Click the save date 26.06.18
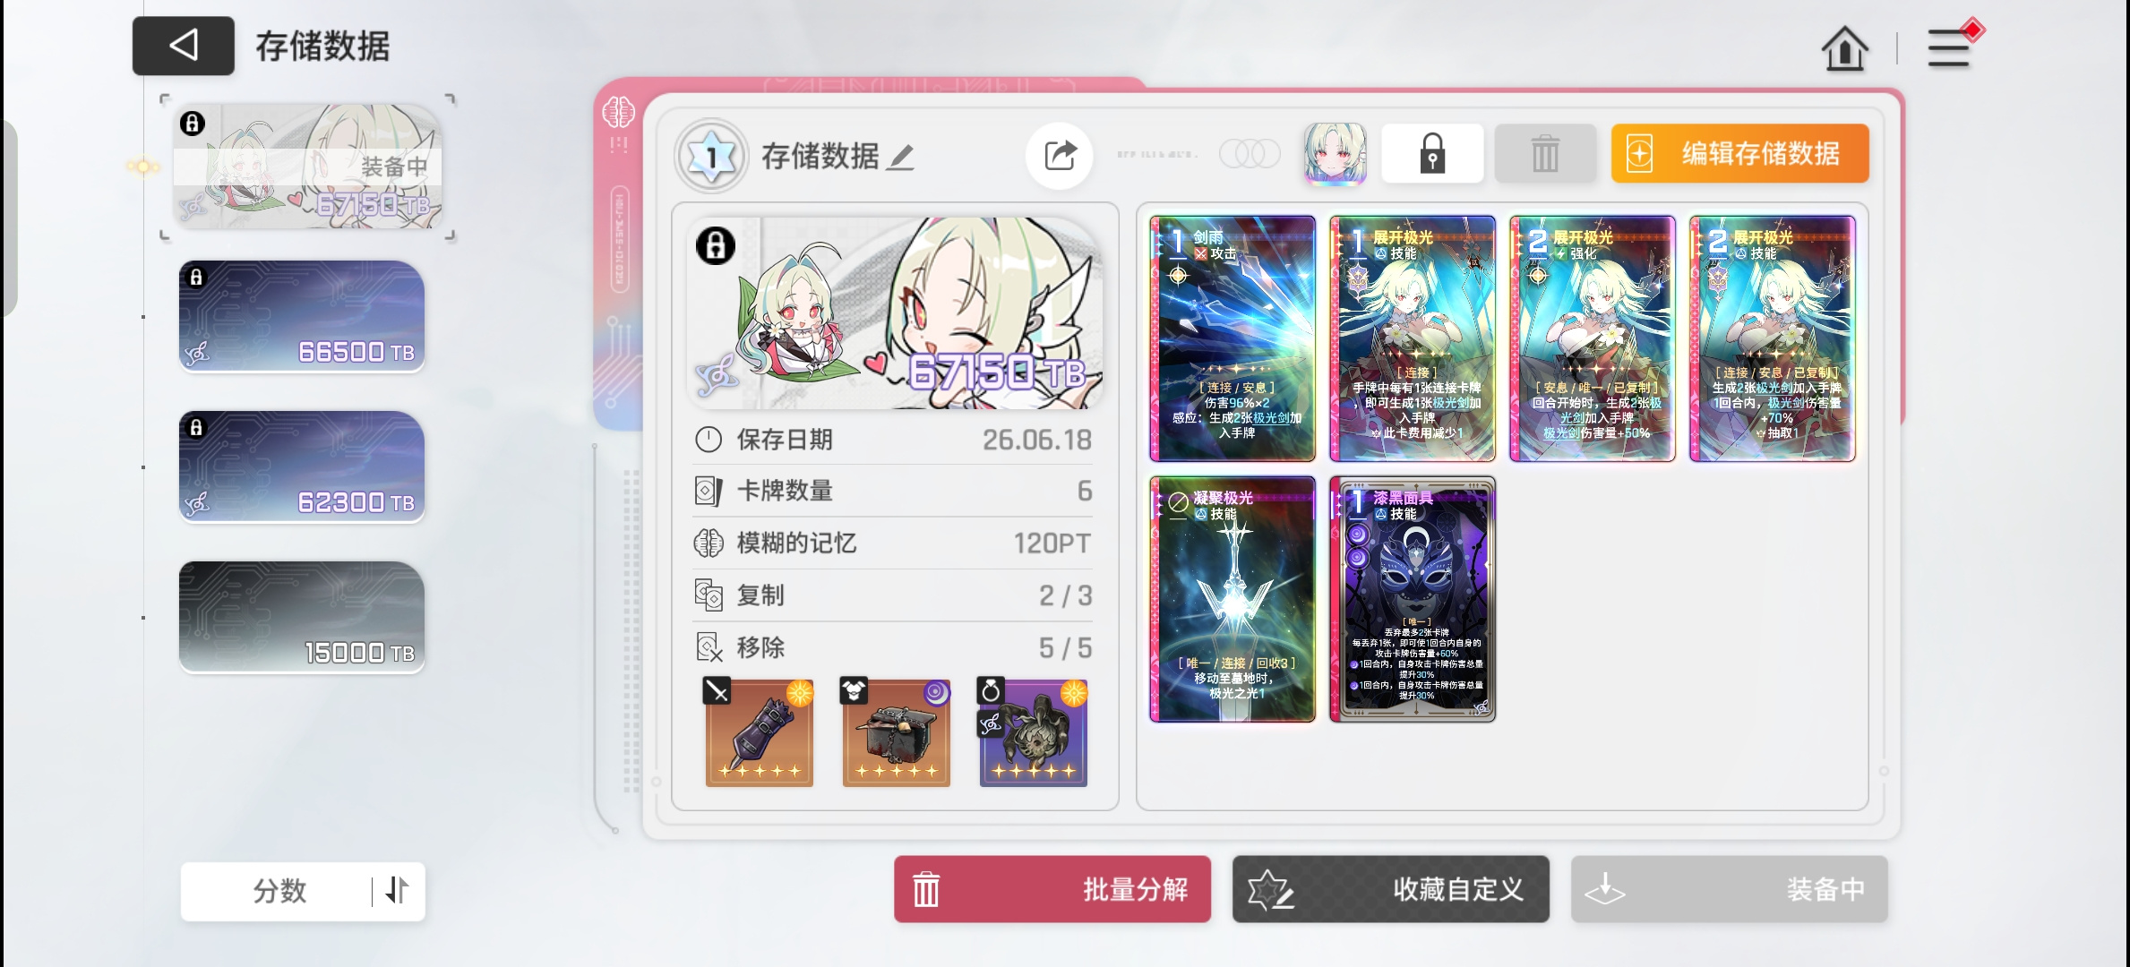The image size is (2130, 967). point(1036,440)
